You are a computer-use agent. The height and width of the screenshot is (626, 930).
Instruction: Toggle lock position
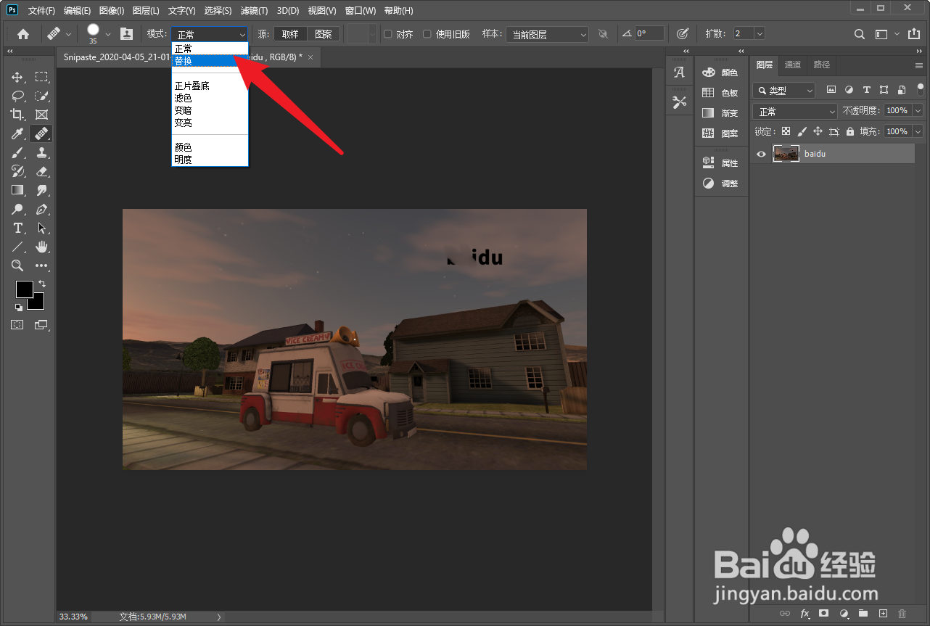(x=818, y=131)
